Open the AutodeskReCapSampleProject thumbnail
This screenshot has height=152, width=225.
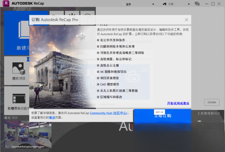pyautogui.click(x=28, y=135)
